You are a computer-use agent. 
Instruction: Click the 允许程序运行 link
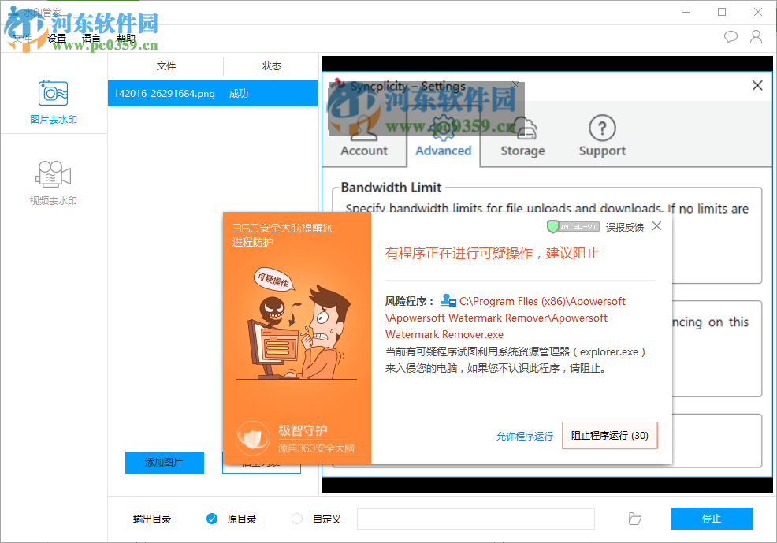coord(524,435)
